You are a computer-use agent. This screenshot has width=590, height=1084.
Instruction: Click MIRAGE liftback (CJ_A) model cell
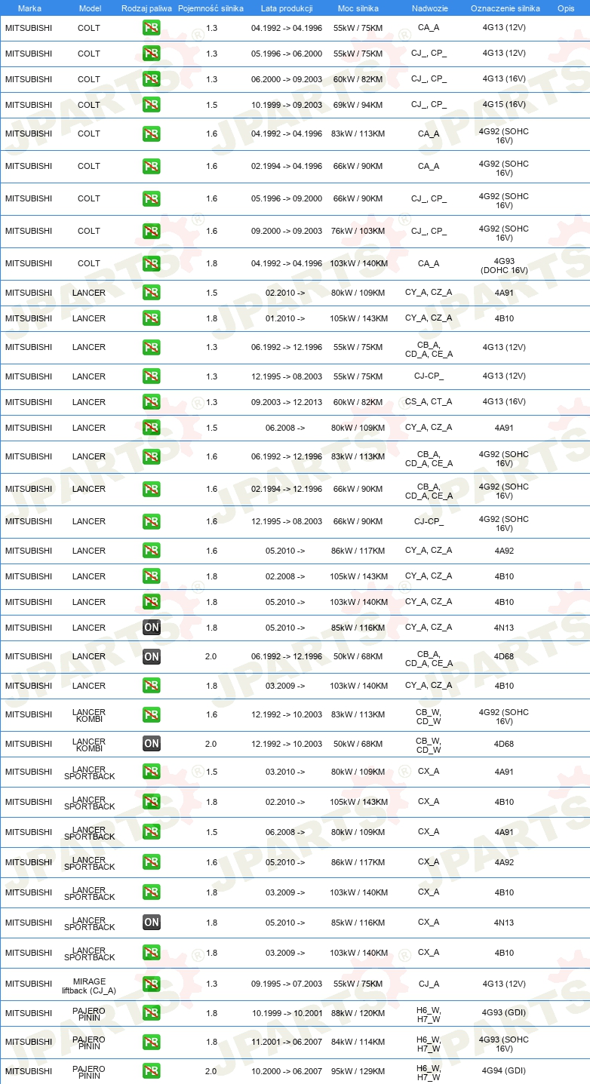(89, 986)
